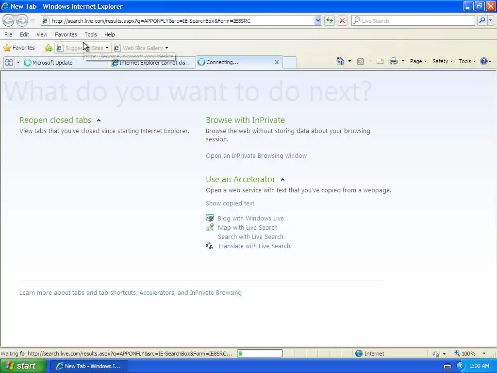
Task: Click the Read Mail icon
Action: coord(380,61)
